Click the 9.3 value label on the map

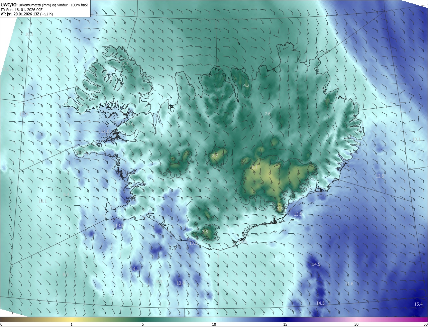(60, 55)
